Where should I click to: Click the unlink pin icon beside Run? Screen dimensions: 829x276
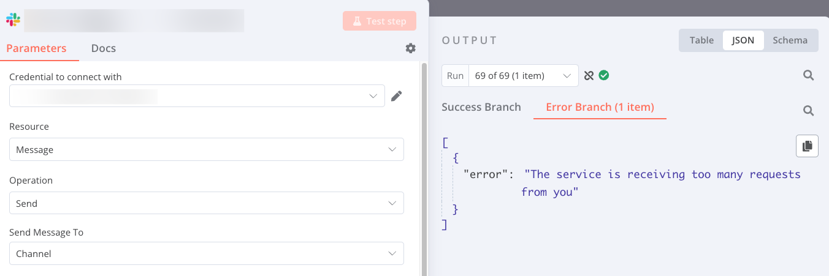[x=589, y=76]
